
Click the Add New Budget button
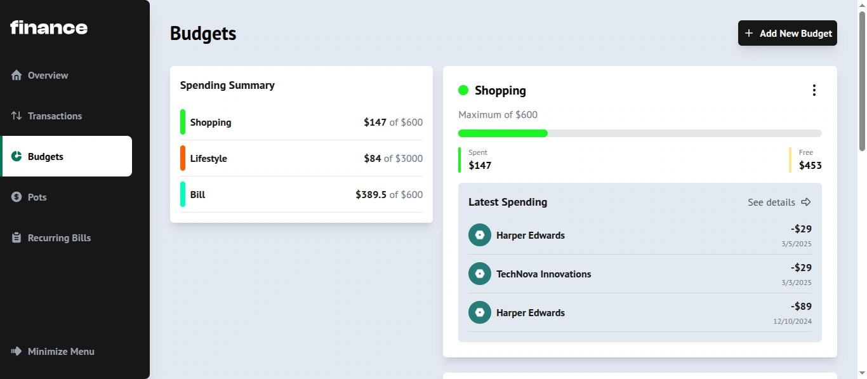[x=788, y=33]
